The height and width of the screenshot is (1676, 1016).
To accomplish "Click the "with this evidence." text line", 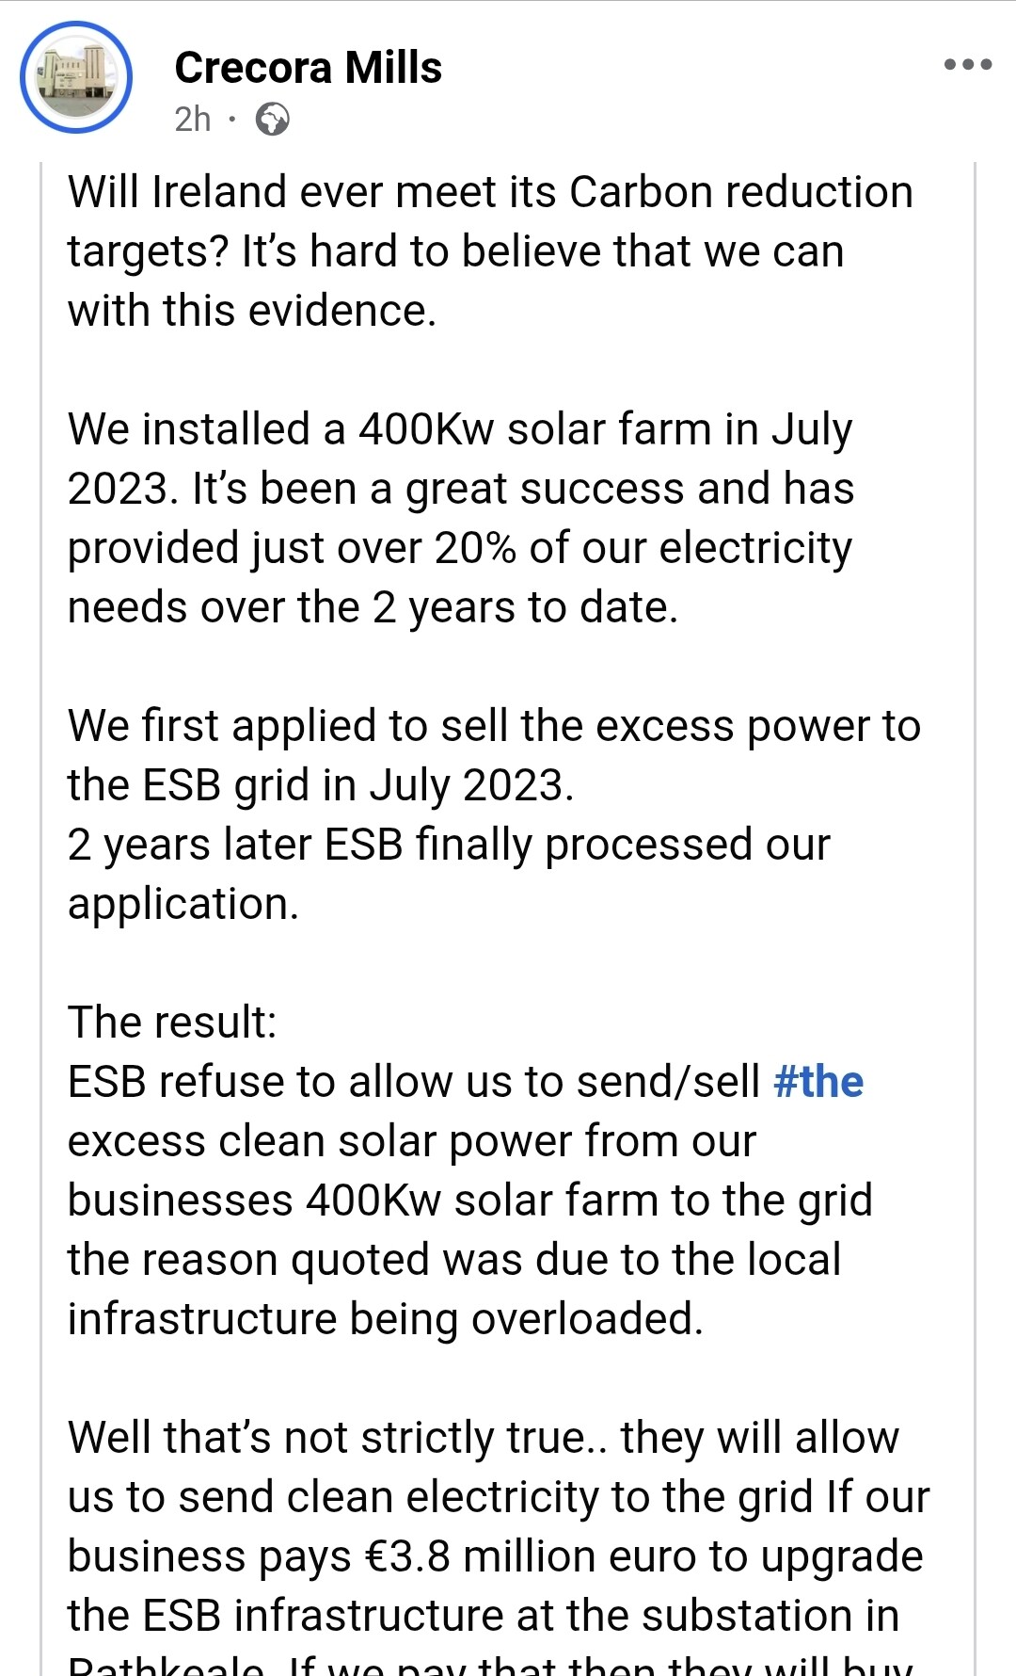I will [252, 311].
